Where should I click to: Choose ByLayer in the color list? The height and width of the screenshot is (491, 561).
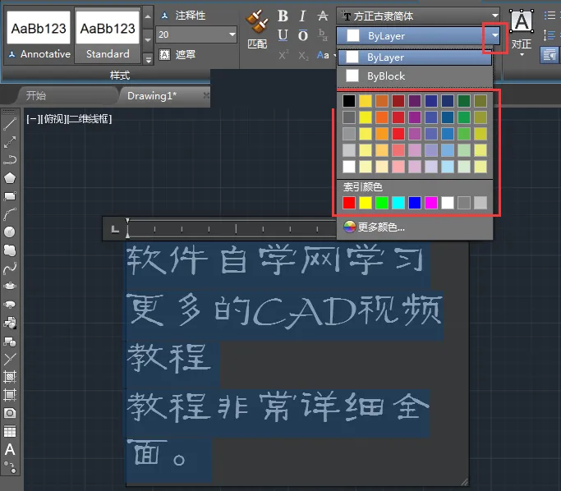415,57
